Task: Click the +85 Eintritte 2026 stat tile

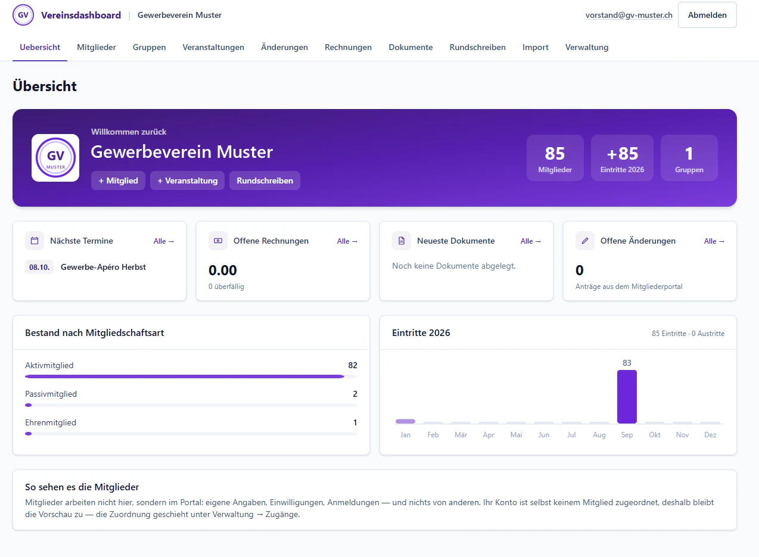Action: coord(622,158)
